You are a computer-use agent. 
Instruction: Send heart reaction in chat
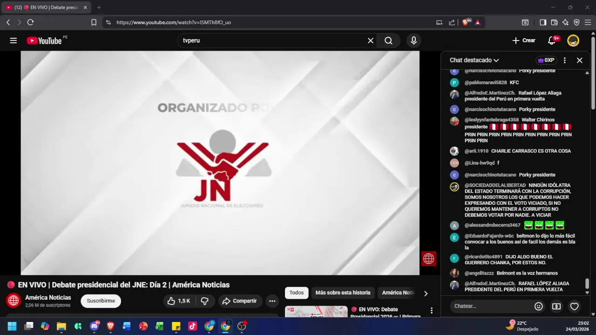575,306
